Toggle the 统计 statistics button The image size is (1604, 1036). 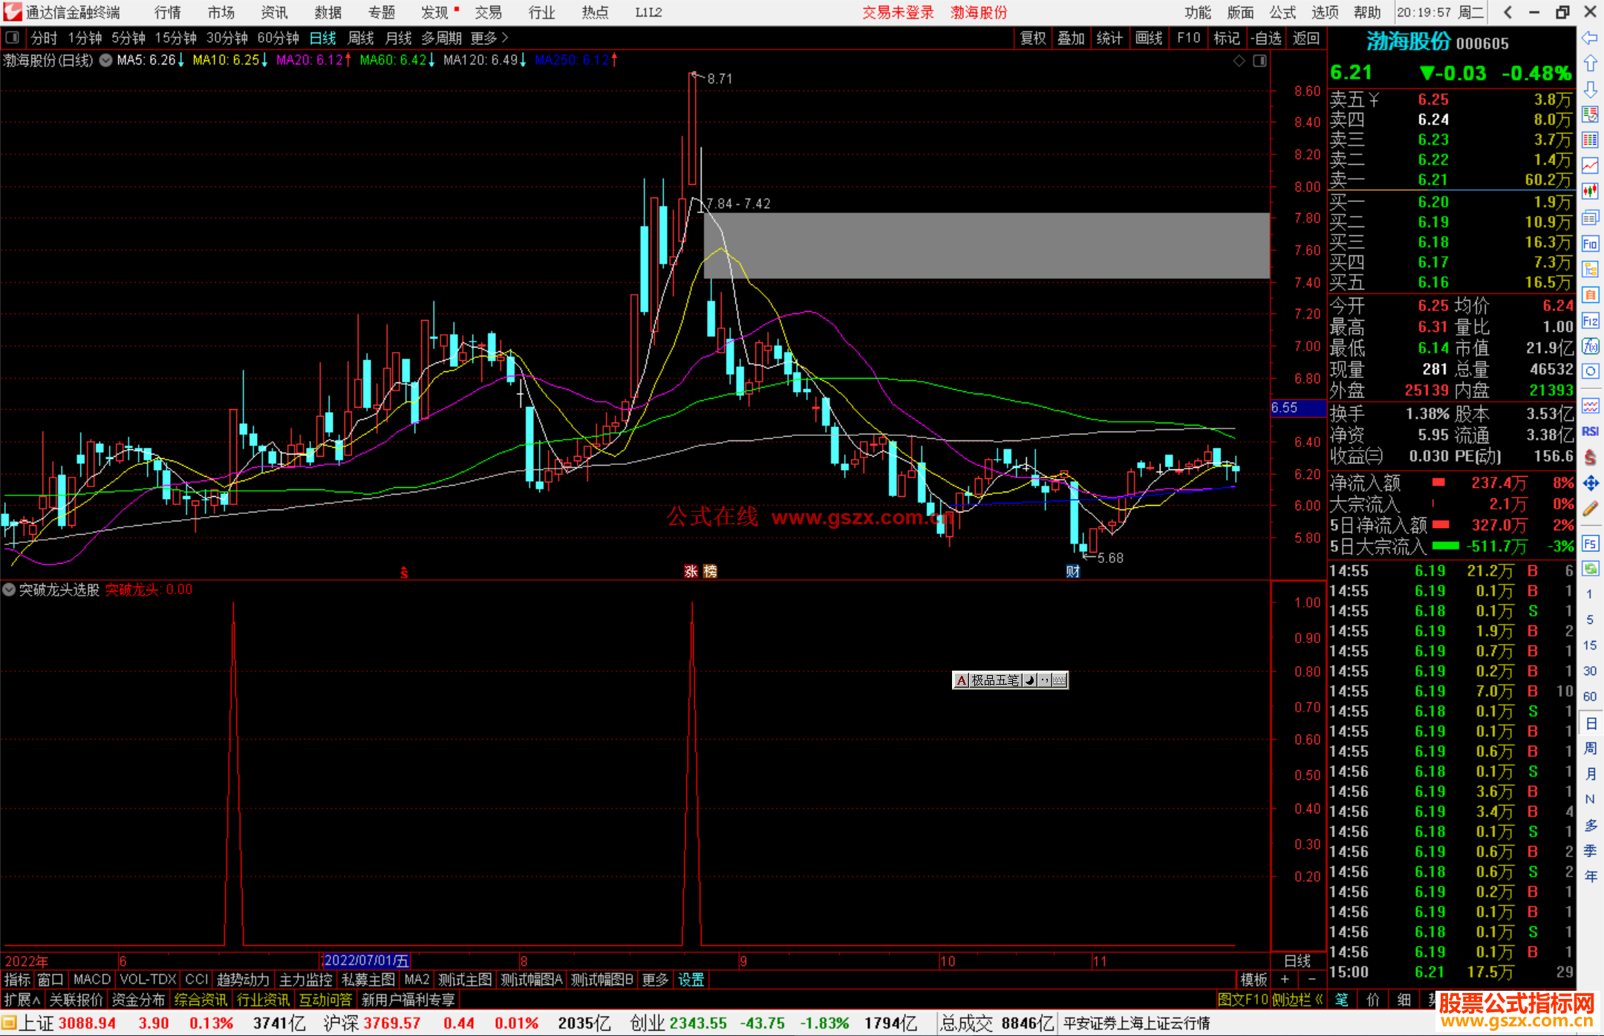click(x=1110, y=38)
